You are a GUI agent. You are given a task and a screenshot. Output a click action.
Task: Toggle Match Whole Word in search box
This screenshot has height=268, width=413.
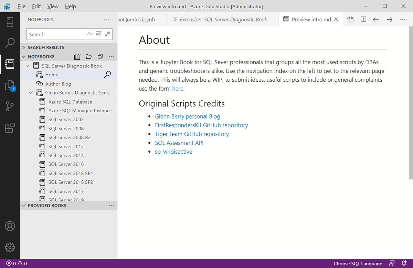(x=98, y=34)
